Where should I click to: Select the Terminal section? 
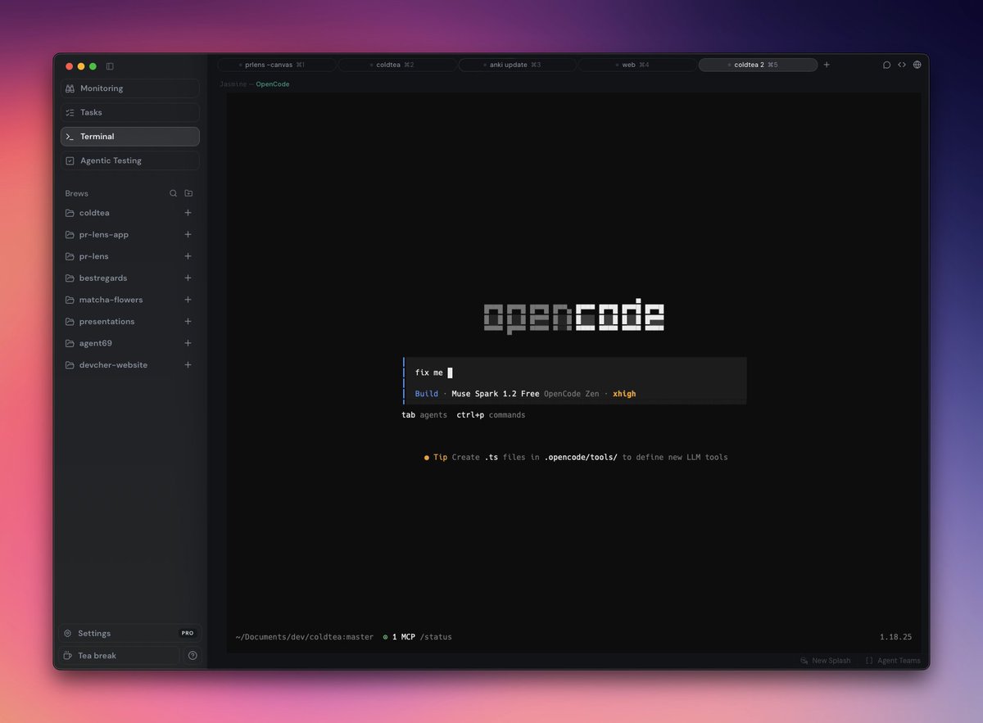[x=129, y=137]
